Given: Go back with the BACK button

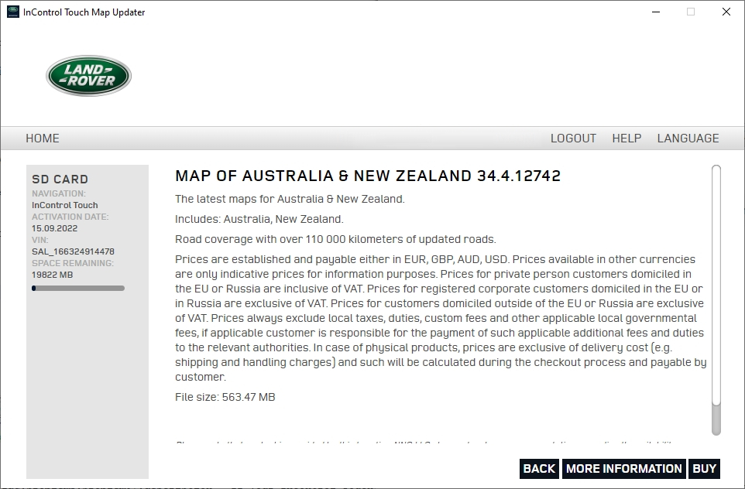Looking at the screenshot, I should tap(539, 469).
